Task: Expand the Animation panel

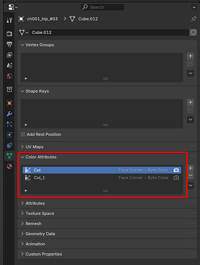Action: 22,244
